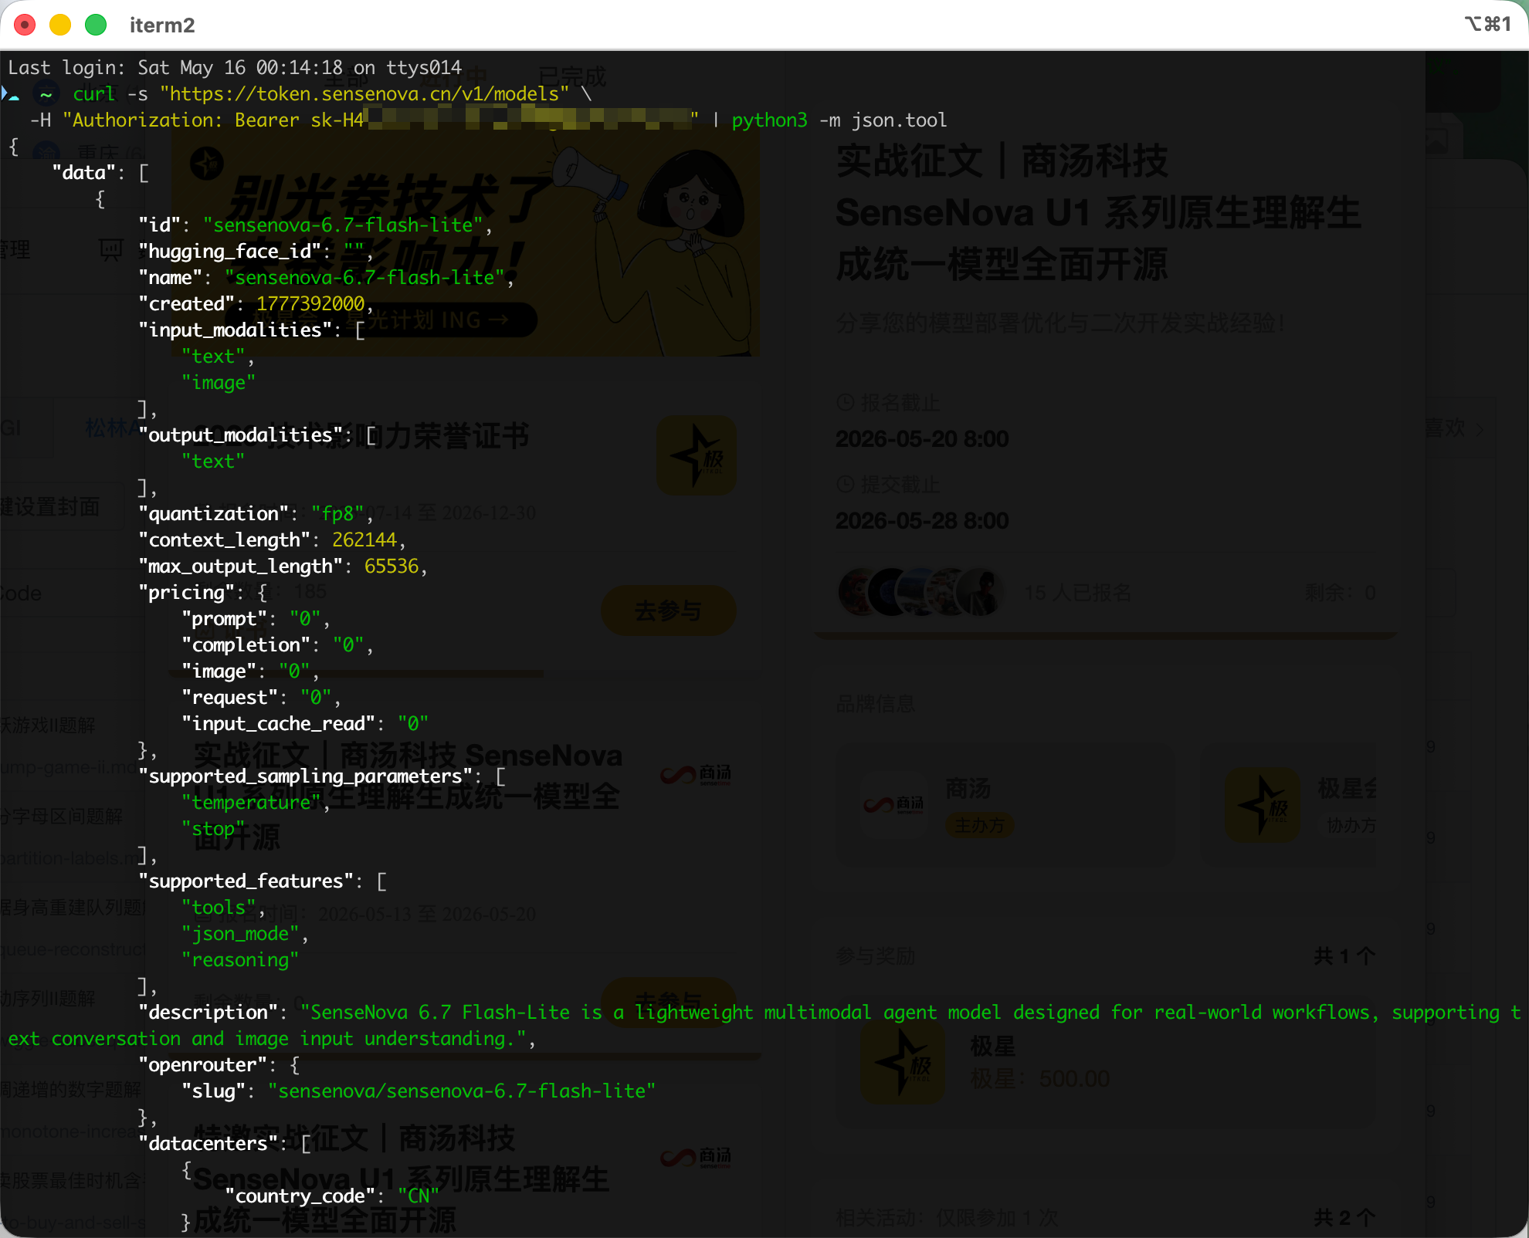
Task: Click the "input_cache_read" key
Action: 278,724
